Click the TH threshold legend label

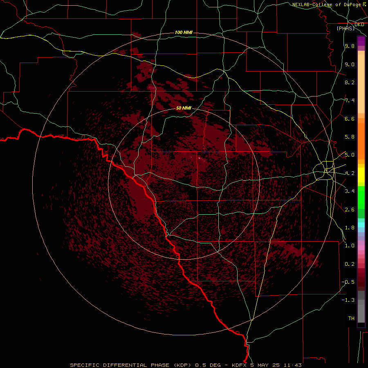pos(351,318)
